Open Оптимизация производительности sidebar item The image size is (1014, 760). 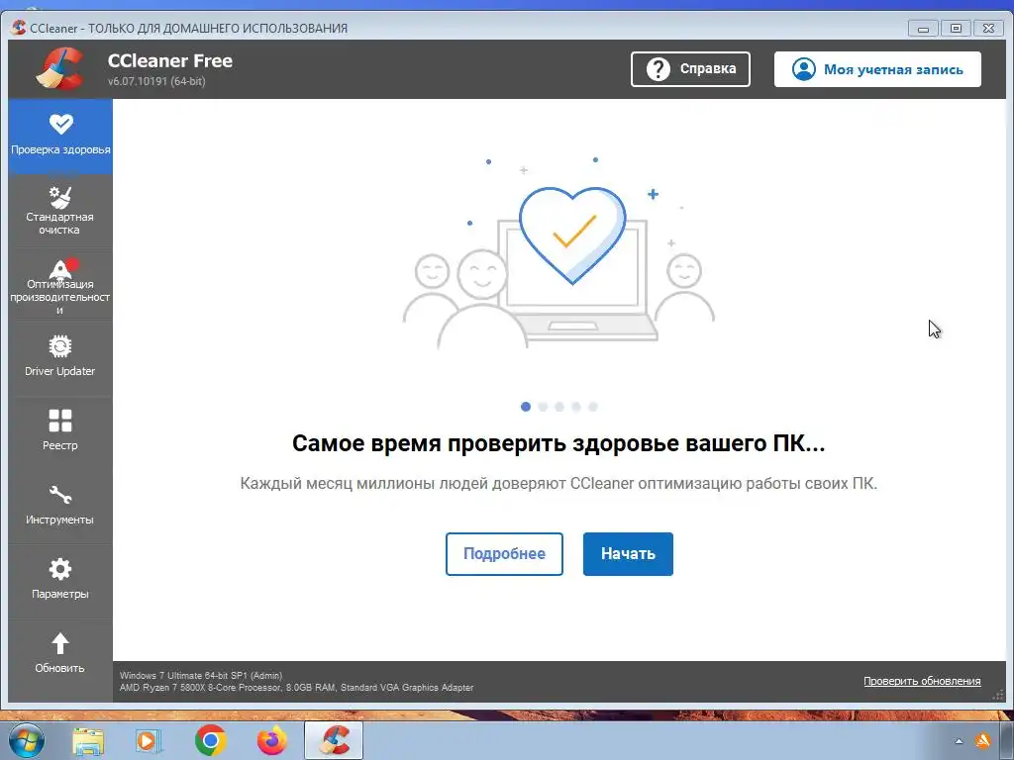(x=60, y=286)
